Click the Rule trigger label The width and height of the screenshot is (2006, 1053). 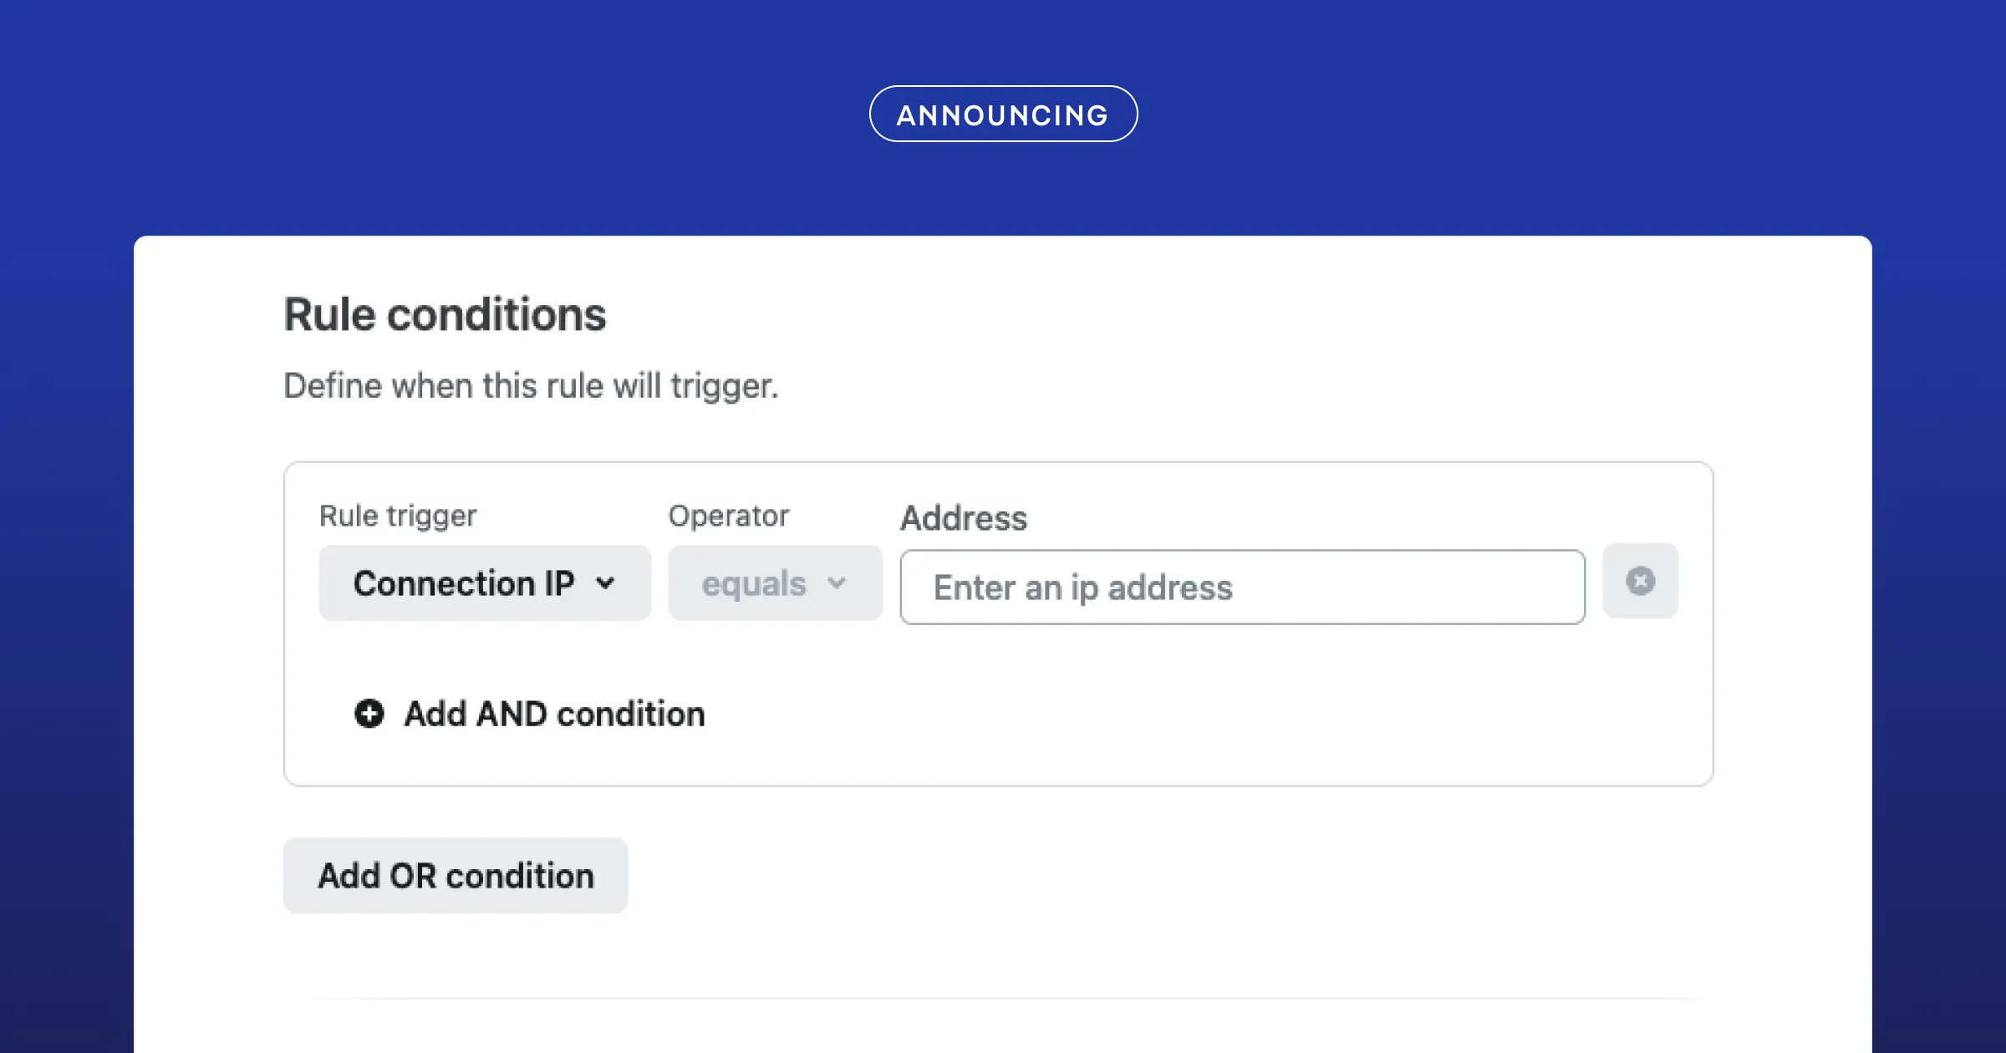[x=398, y=516]
